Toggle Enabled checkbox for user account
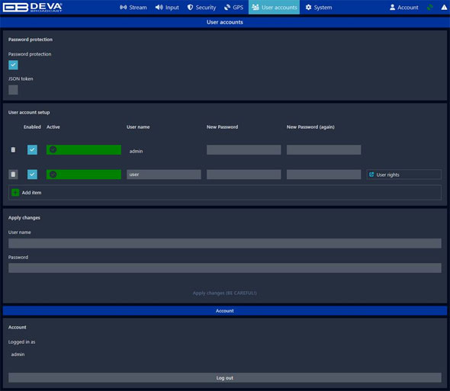This screenshot has height=391, width=450. point(33,175)
